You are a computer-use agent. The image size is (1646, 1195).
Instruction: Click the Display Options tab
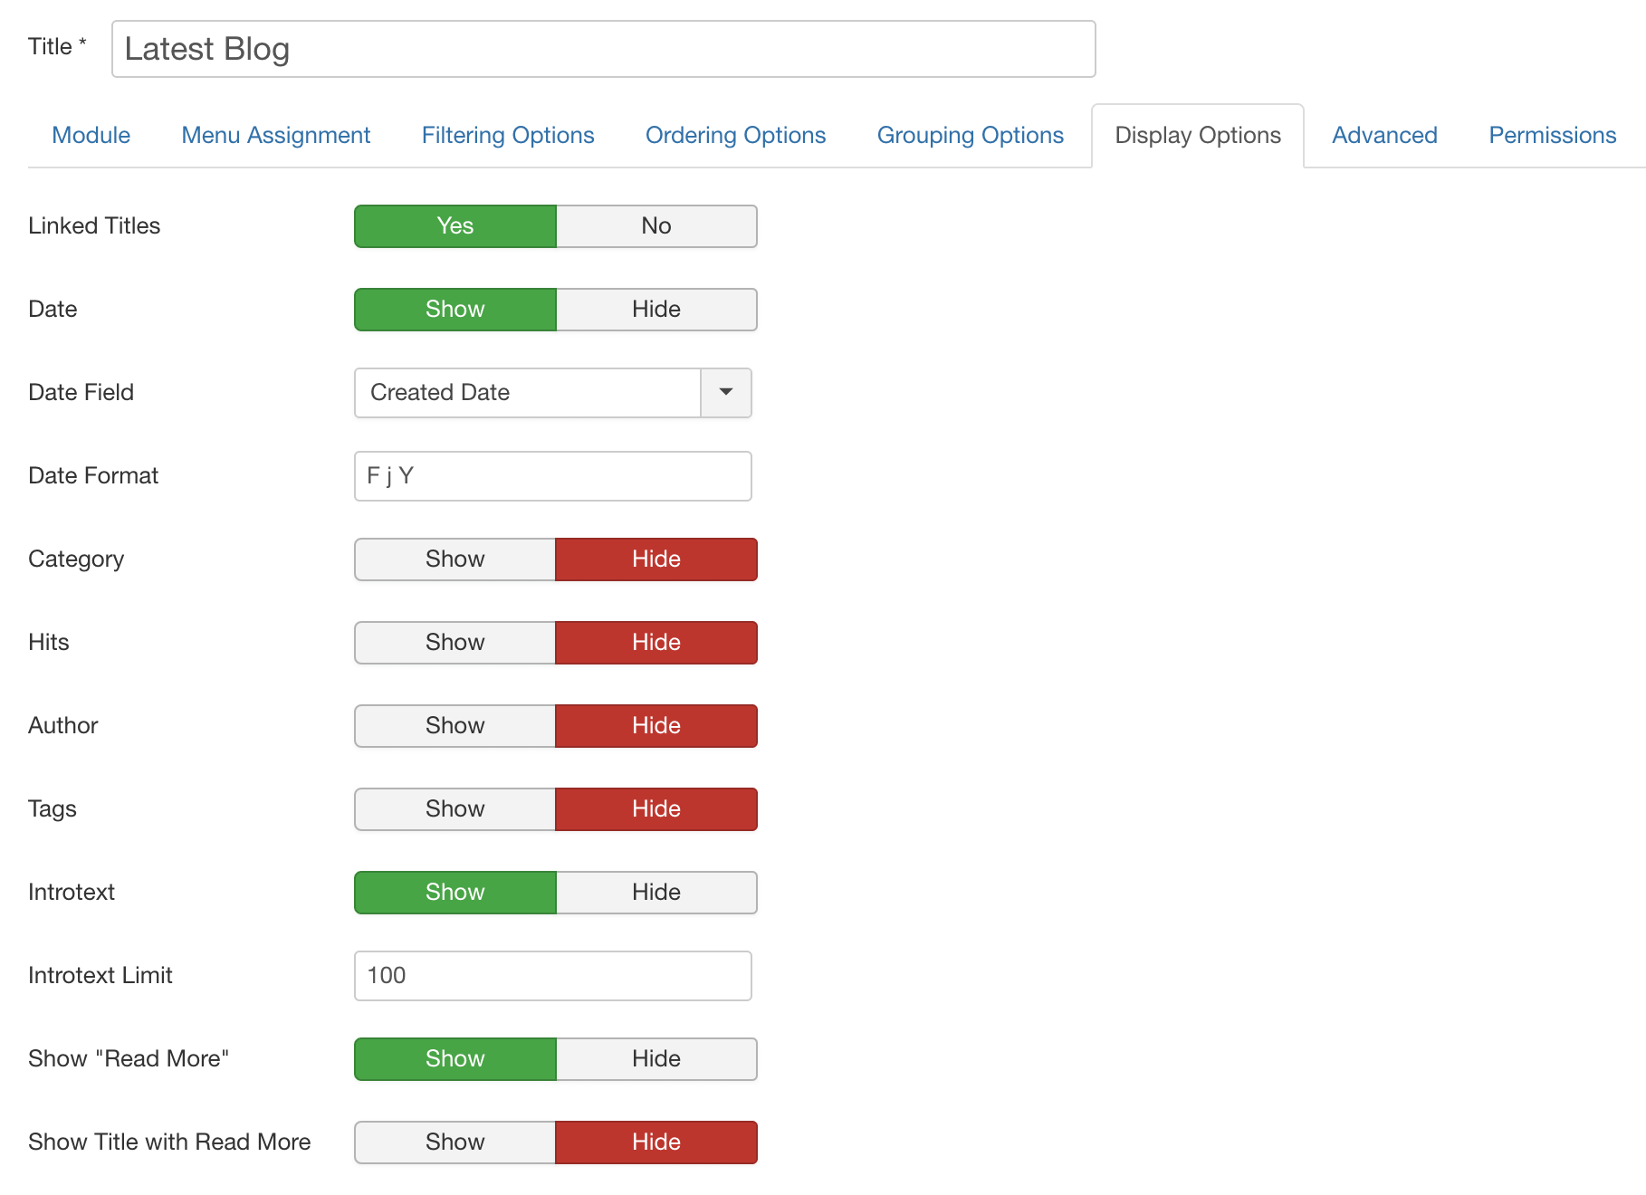(1198, 136)
